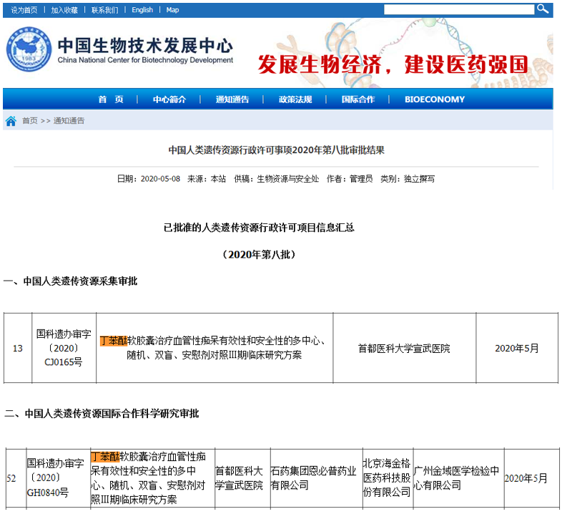The width and height of the screenshot is (562, 514).
Task: Click the 2020年第八批审批结果 article title
Action: 276,150
